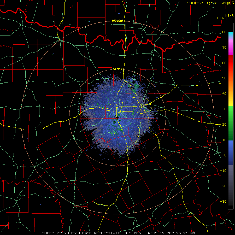
Task: Click the [dBZ] unit label
Action: [222, 18]
